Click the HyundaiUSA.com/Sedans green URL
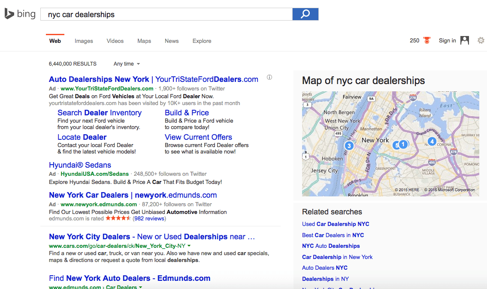Image resolution: width=487 pixels, height=289 pixels. tap(94, 174)
